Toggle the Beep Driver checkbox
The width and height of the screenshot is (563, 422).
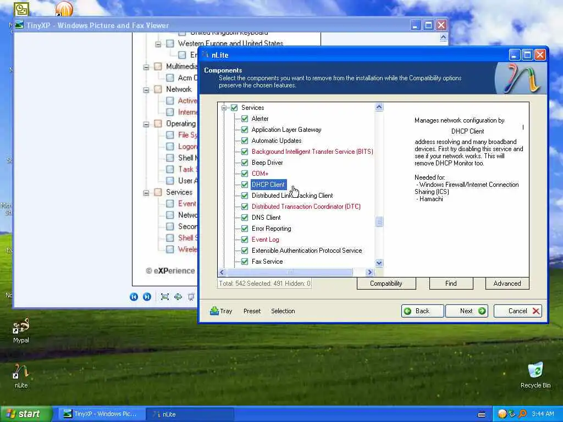245,163
